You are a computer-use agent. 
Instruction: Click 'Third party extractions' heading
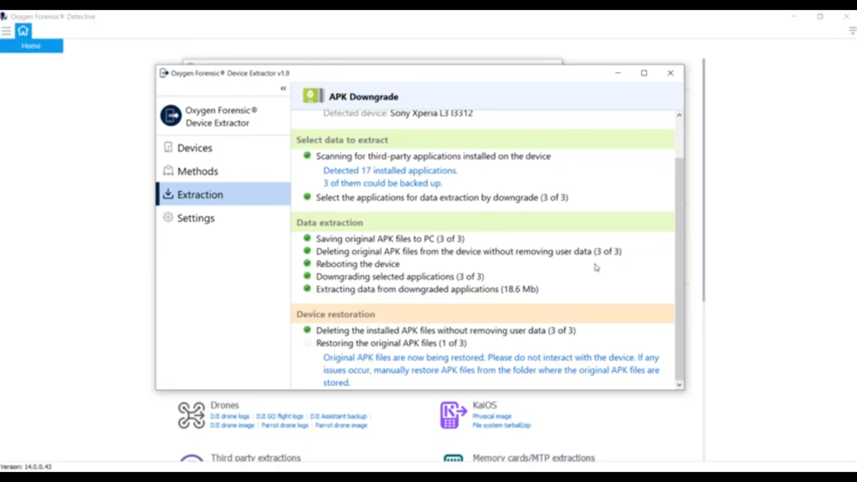coord(255,458)
